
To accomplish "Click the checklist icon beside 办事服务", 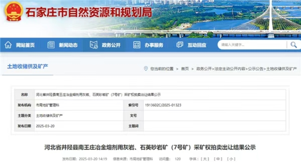I will click(136, 45).
